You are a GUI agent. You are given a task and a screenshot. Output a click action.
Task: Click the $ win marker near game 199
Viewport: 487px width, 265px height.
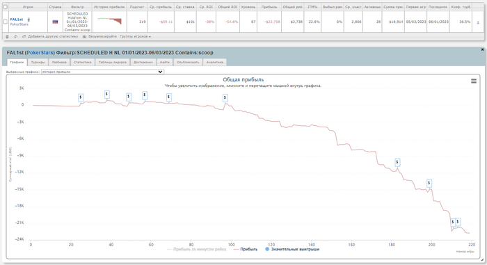(429, 184)
